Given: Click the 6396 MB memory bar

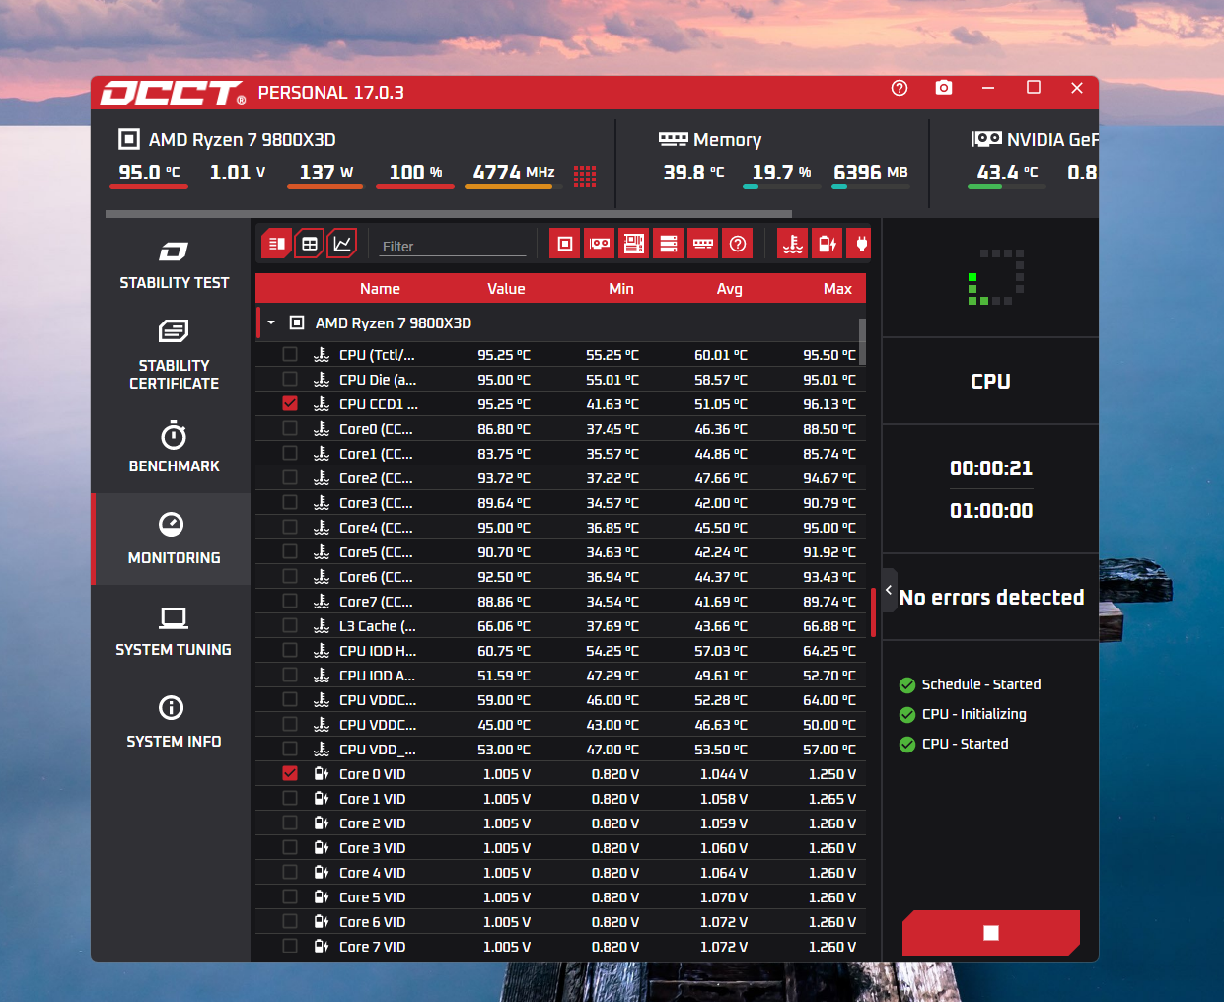Looking at the screenshot, I should (x=871, y=186).
